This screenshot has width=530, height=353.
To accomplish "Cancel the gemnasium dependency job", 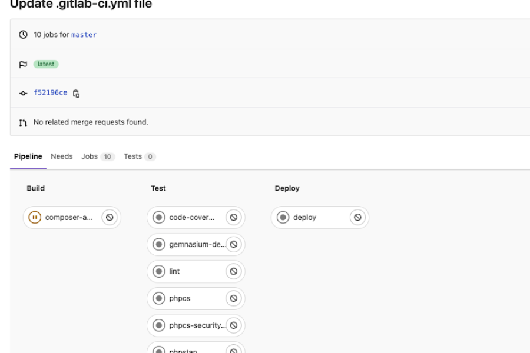I will click(233, 244).
